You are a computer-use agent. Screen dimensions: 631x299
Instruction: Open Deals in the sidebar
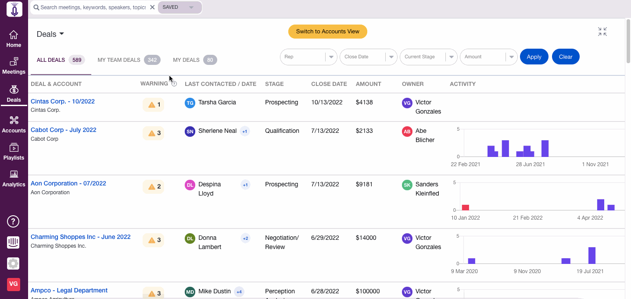tap(14, 94)
